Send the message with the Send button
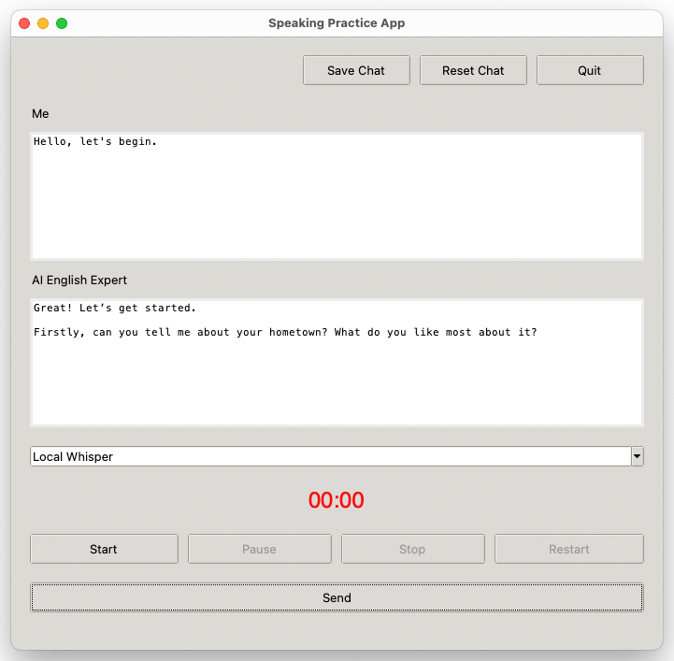The width and height of the screenshot is (674, 661). coord(337,597)
